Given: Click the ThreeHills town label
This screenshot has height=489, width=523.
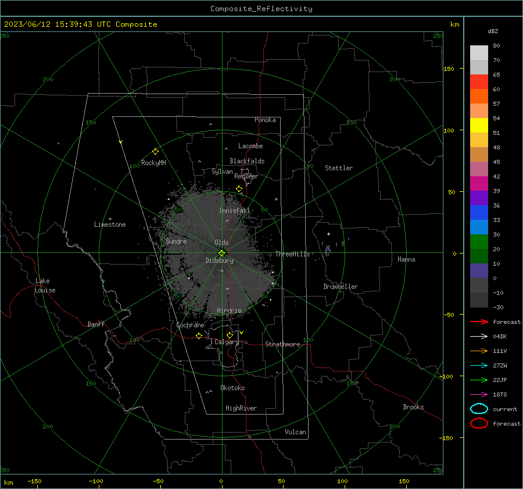Looking at the screenshot, I should [292, 254].
